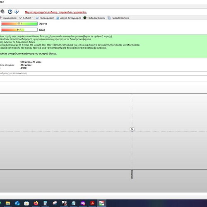The width and height of the screenshot is (207, 207).
Task: Open Microsoft Store taskbar icon
Action: point(26,203)
